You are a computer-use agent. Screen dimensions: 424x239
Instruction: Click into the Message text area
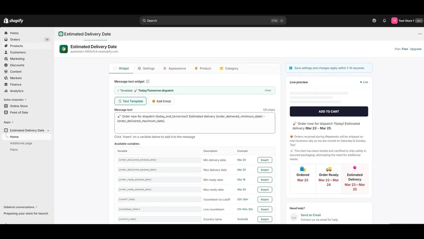pos(195,123)
